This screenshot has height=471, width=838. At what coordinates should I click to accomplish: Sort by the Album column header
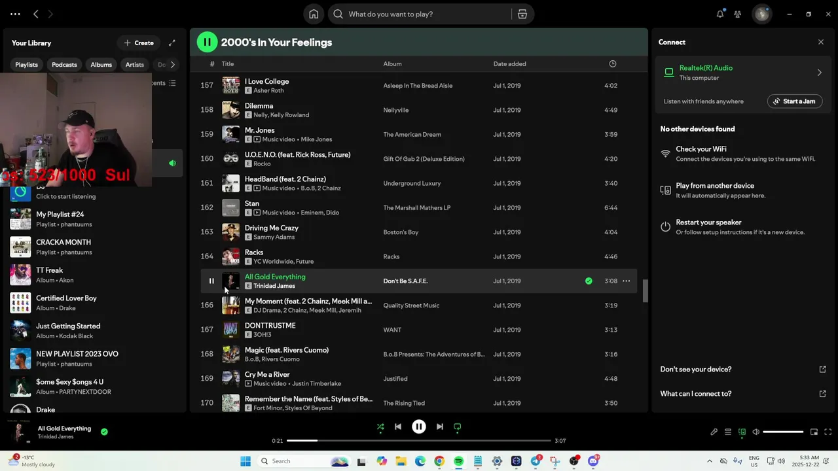(x=392, y=63)
